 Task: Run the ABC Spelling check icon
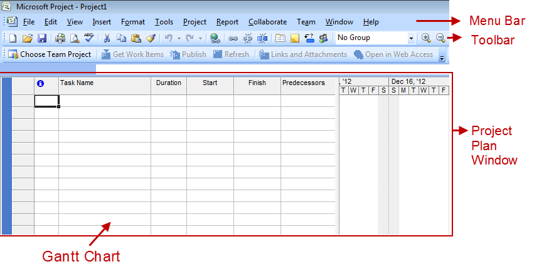click(x=89, y=38)
